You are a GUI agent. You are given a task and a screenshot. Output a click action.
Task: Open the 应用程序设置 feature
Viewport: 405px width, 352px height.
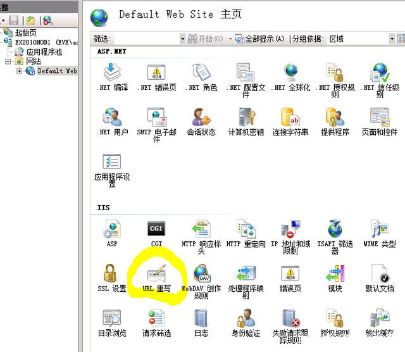pos(112,170)
